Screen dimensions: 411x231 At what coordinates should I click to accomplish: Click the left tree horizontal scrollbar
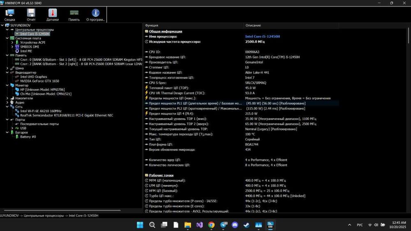tap(62, 210)
